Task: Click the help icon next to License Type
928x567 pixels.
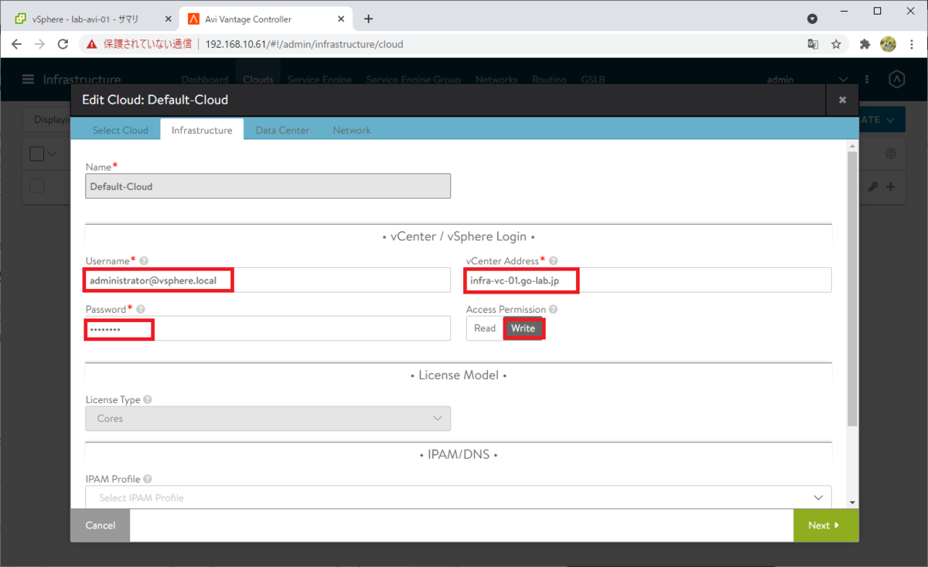Action: pyautogui.click(x=147, y=400)
